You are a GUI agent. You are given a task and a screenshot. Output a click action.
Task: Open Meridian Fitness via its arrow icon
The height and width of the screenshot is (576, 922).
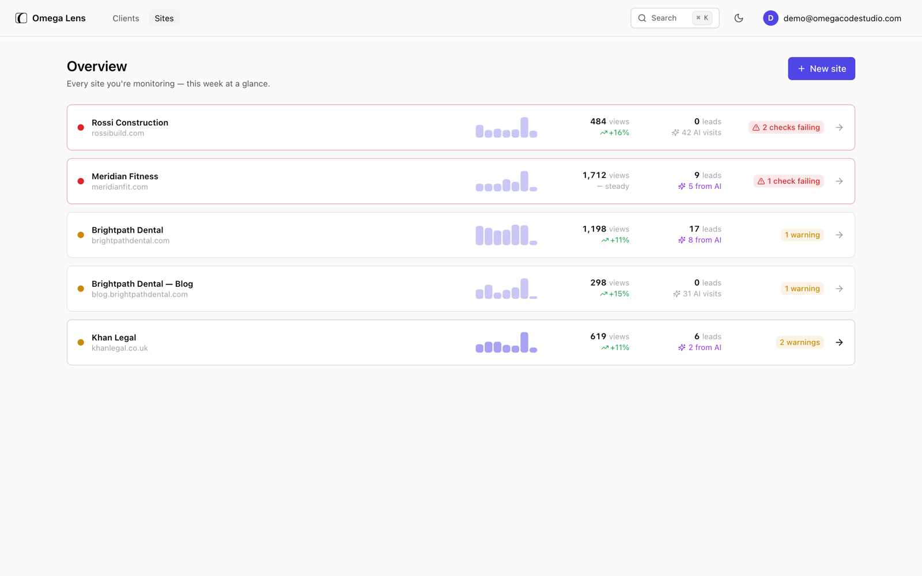click(839, 181)
